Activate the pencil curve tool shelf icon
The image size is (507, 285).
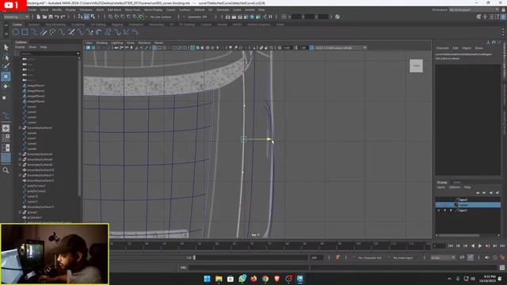click(44, 32)
